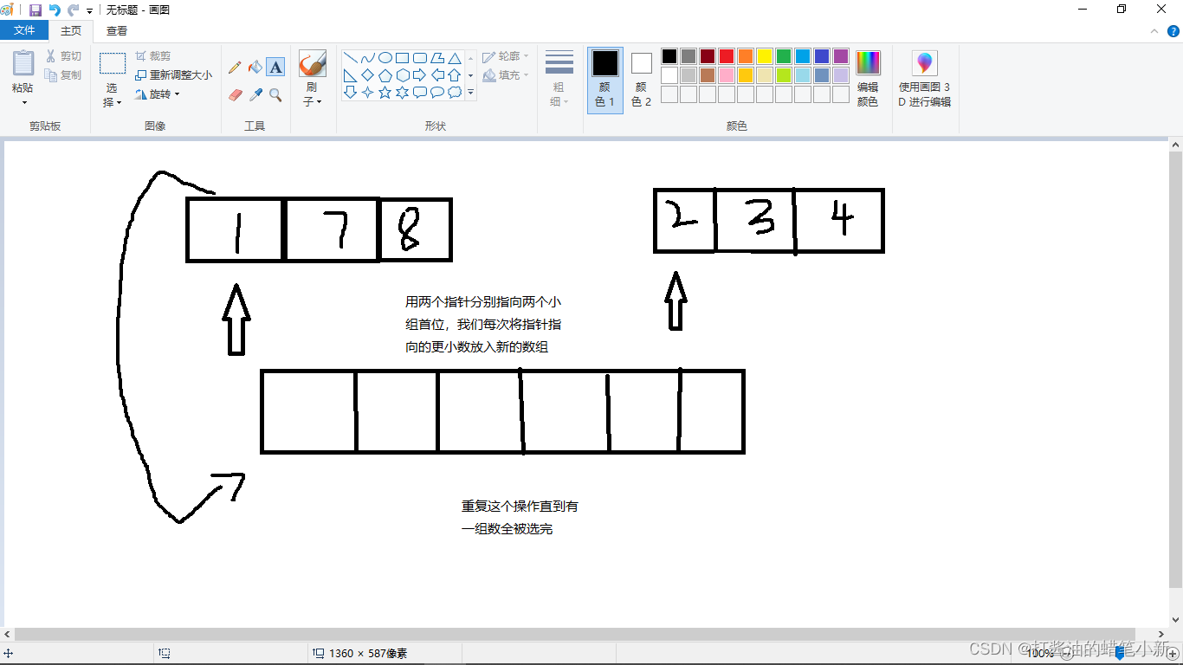Choose the Right arrow shape
This screenshot has width=1183, height=665.
pos(419,75)
